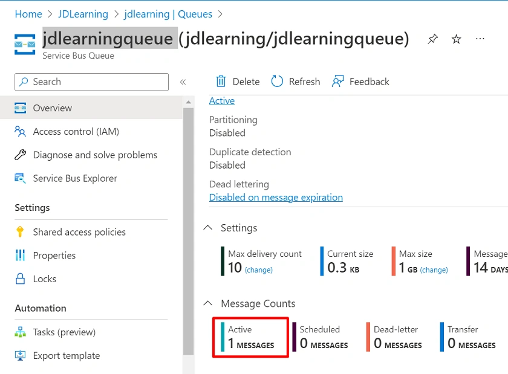Click the Tasks (preview) icon
The image size is (508, 374).
point(20,332)
